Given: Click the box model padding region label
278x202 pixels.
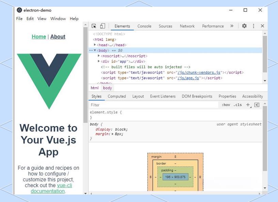Looking at the screenshot, I should pyautogui.click(x=167, y=170).
